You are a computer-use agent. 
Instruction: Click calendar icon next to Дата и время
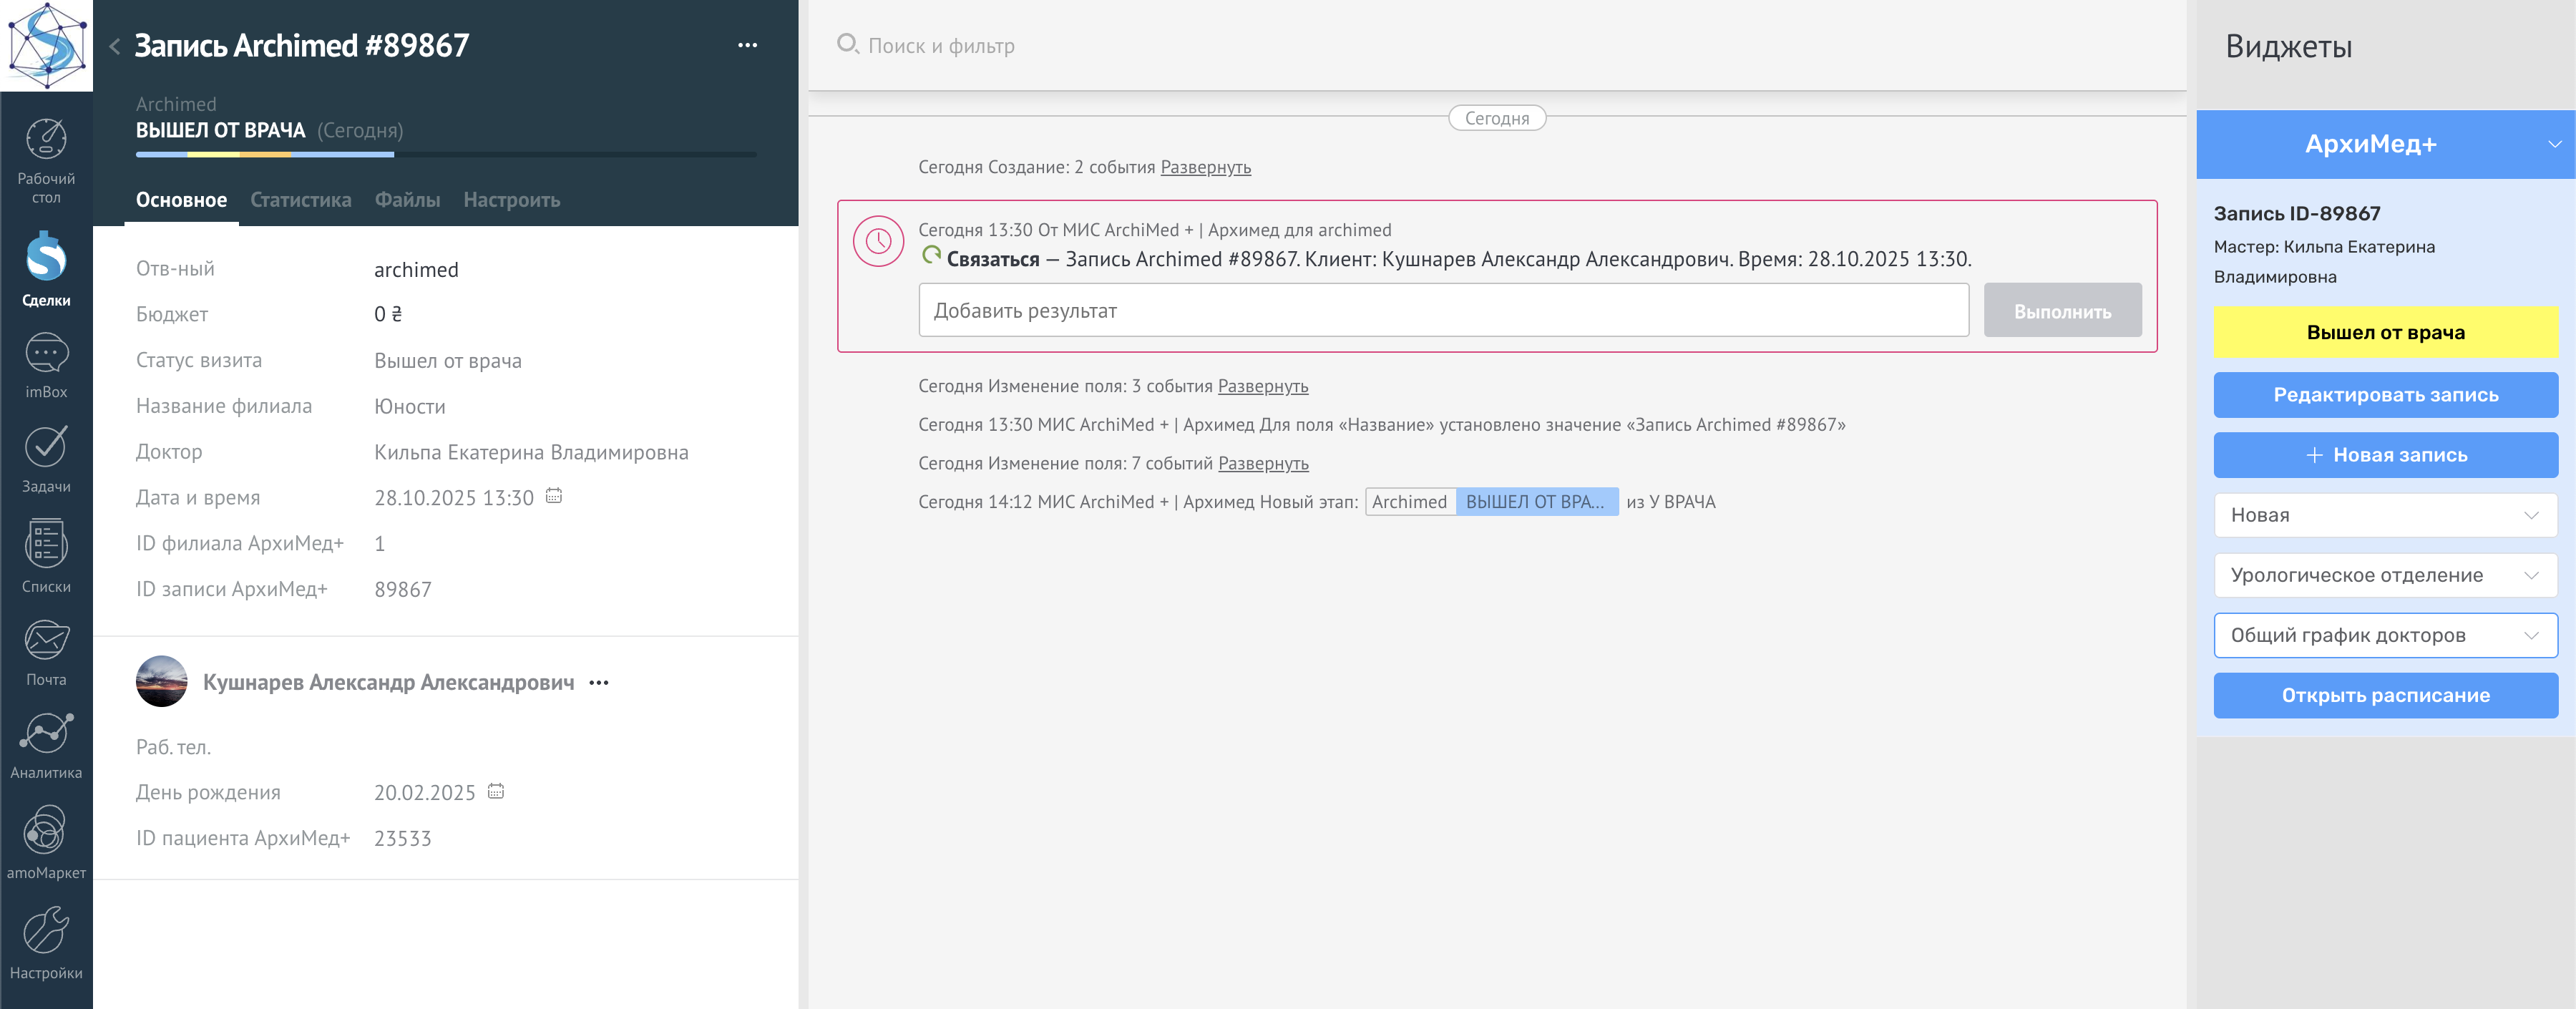pyautogui.click(x=554, y=496)
